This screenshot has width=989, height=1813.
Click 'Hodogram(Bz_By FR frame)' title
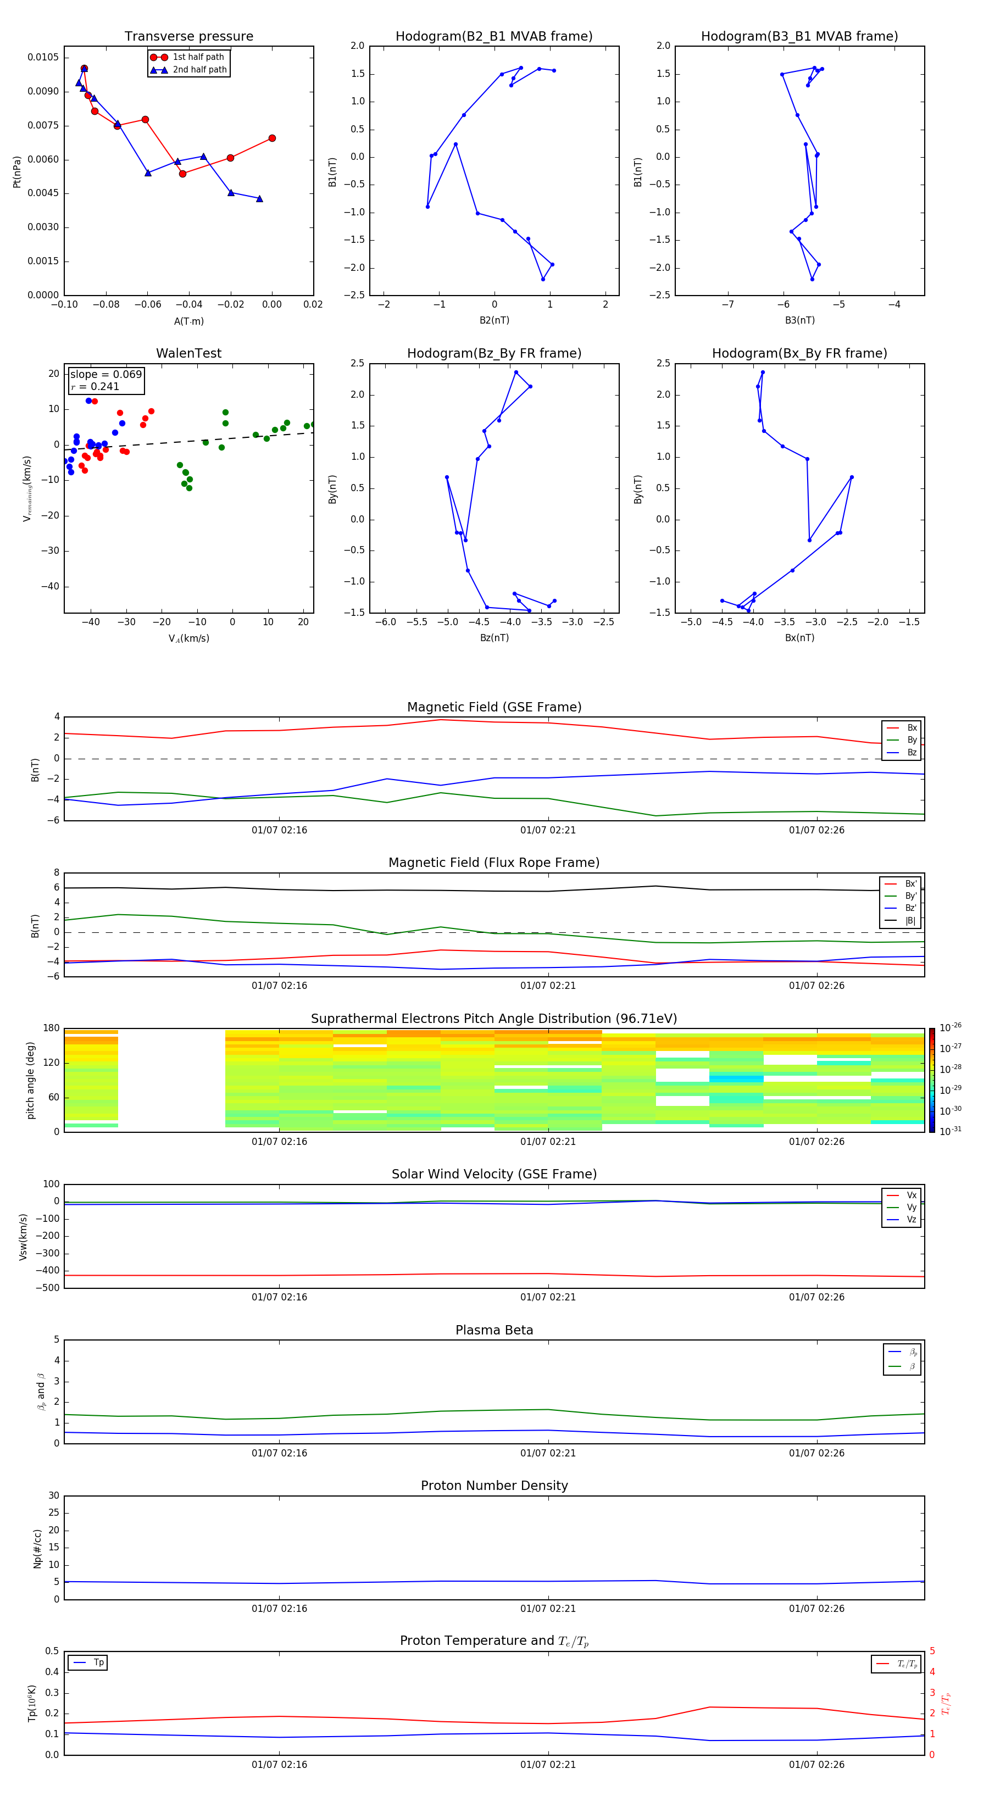click(x=494, y=353)
